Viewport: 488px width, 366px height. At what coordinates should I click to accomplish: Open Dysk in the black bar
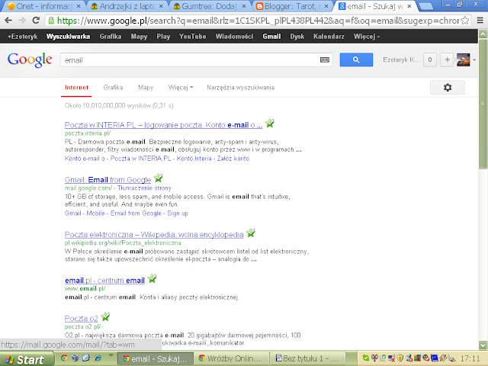coord(297,37)
